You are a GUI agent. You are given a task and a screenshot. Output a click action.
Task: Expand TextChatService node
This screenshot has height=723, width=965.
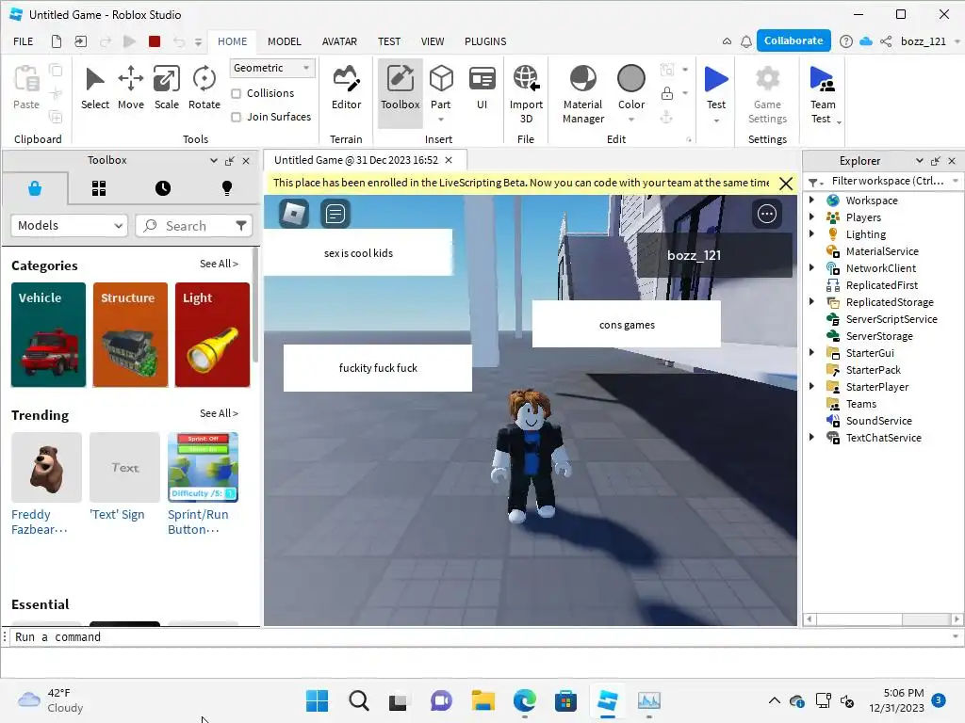point(811,437)
